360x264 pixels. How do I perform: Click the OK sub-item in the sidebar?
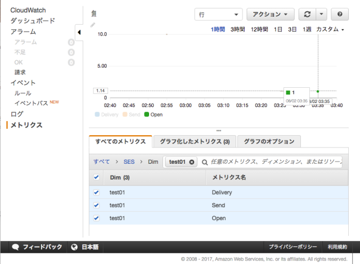coord(19,62)
